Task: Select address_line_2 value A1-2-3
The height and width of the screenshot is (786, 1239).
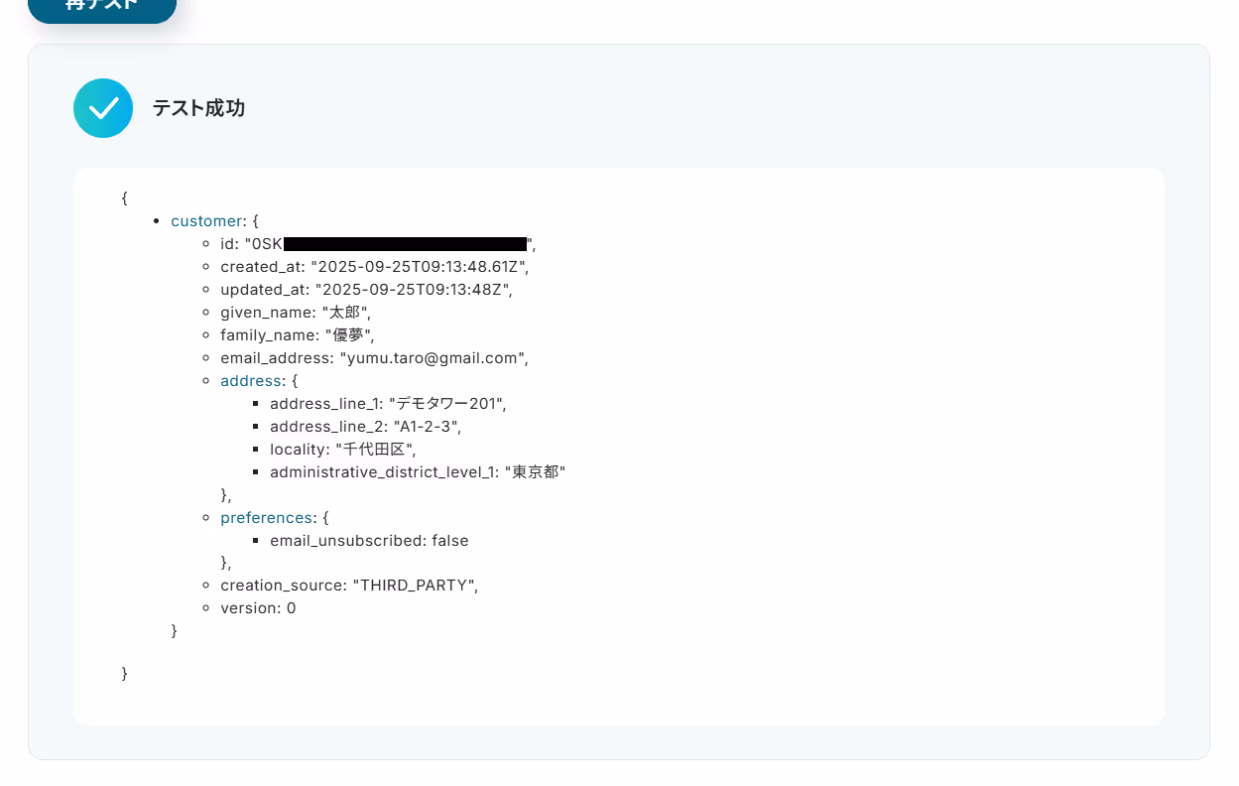Action: point(425,427)
